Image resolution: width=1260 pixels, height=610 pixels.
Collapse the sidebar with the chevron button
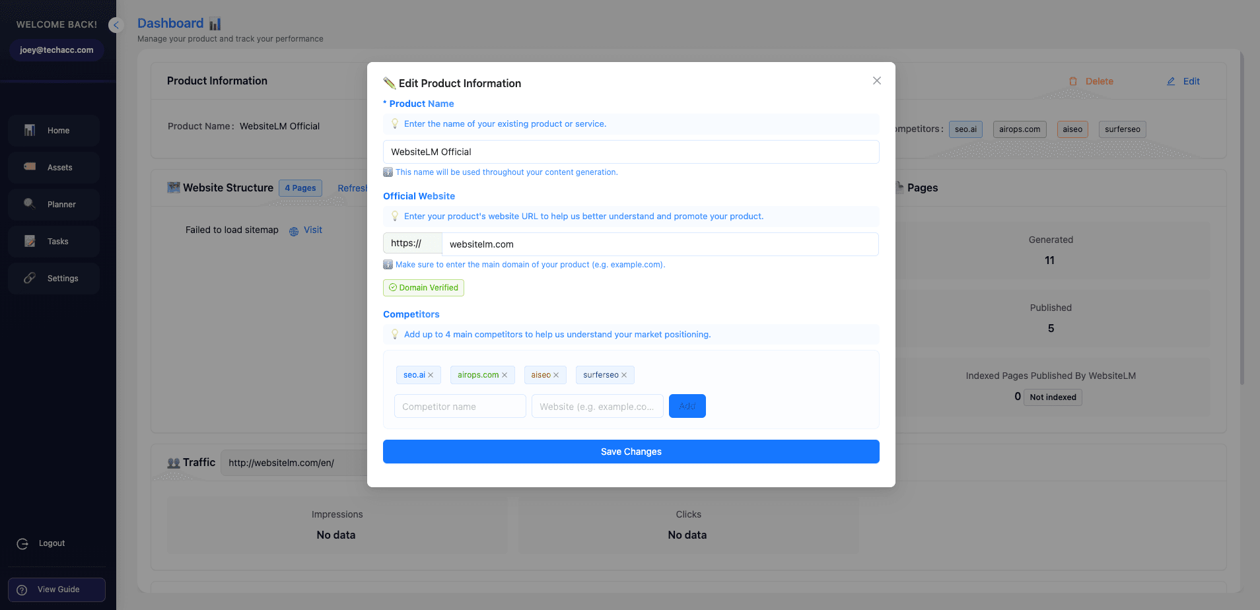116,25
